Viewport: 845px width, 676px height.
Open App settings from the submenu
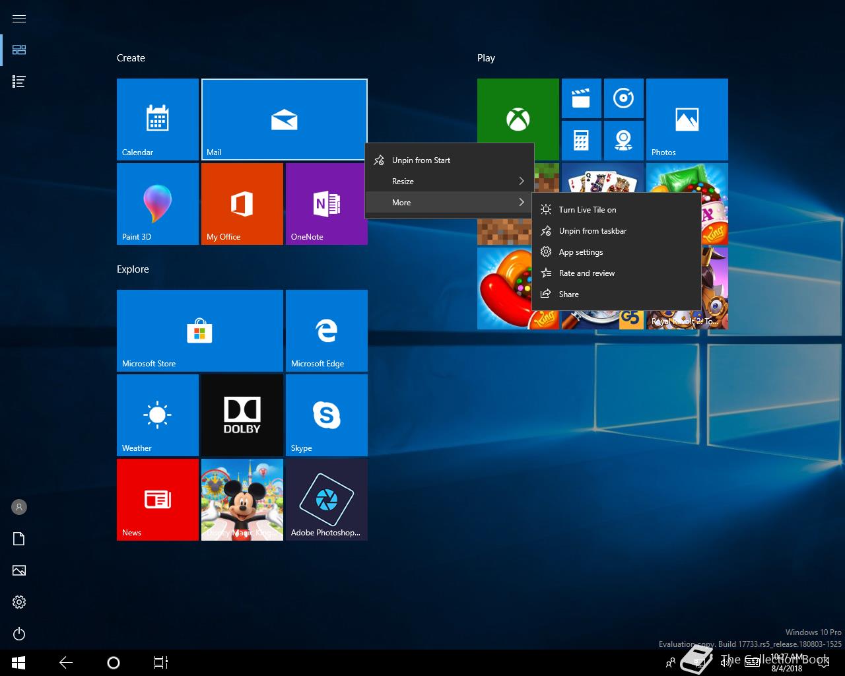pyautogui.click(x=617, y=252)
